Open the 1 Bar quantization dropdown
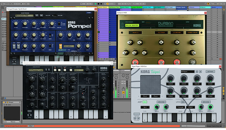The image size is (226, 130). point(27,4)
